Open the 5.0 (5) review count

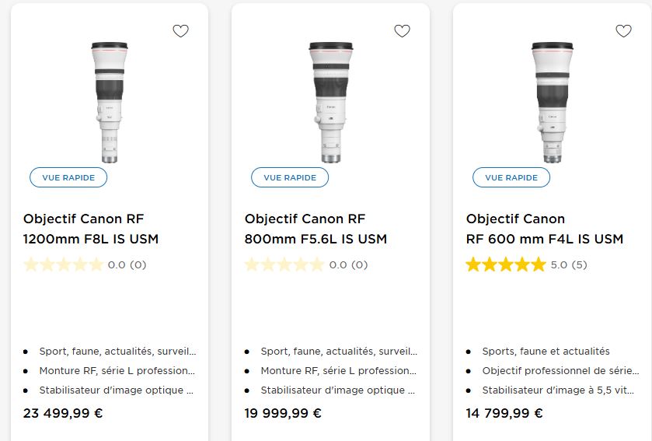pyautogui.click(x=569, y=264)
